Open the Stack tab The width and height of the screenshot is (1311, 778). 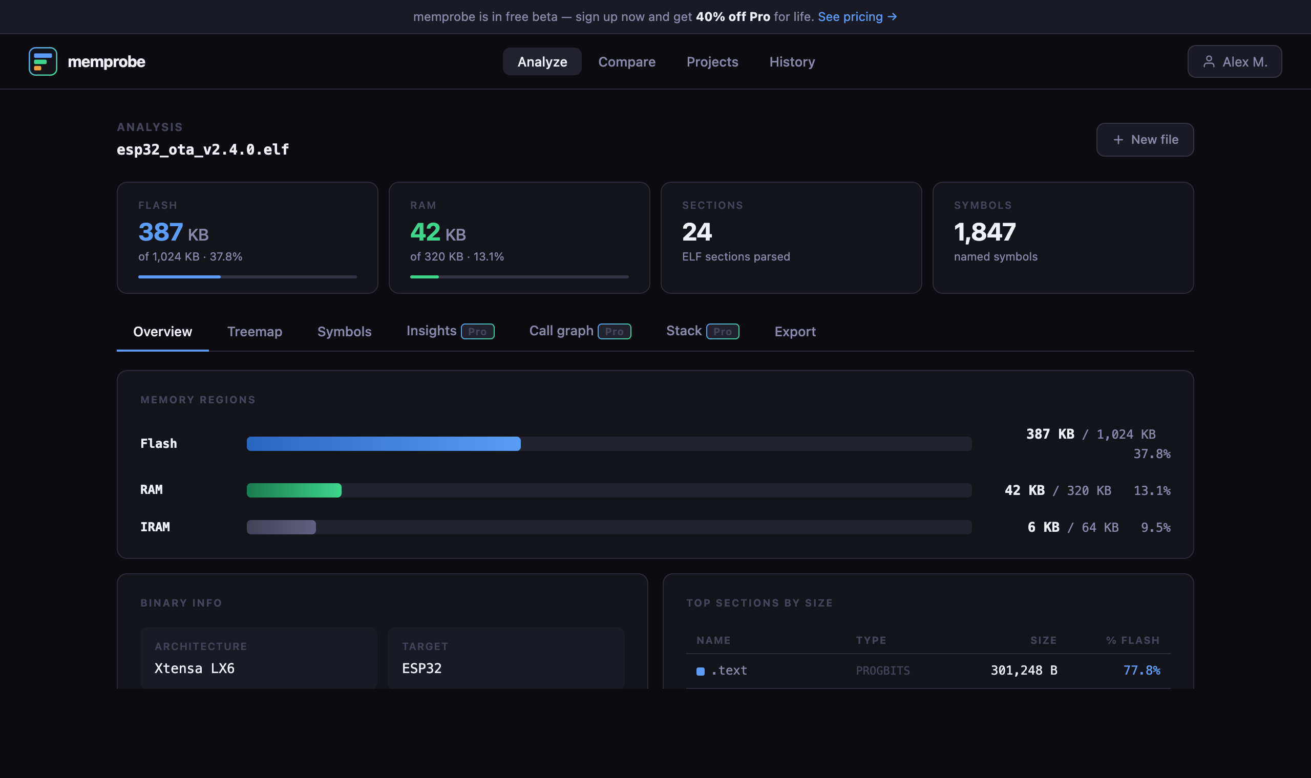tap(702, 331)
